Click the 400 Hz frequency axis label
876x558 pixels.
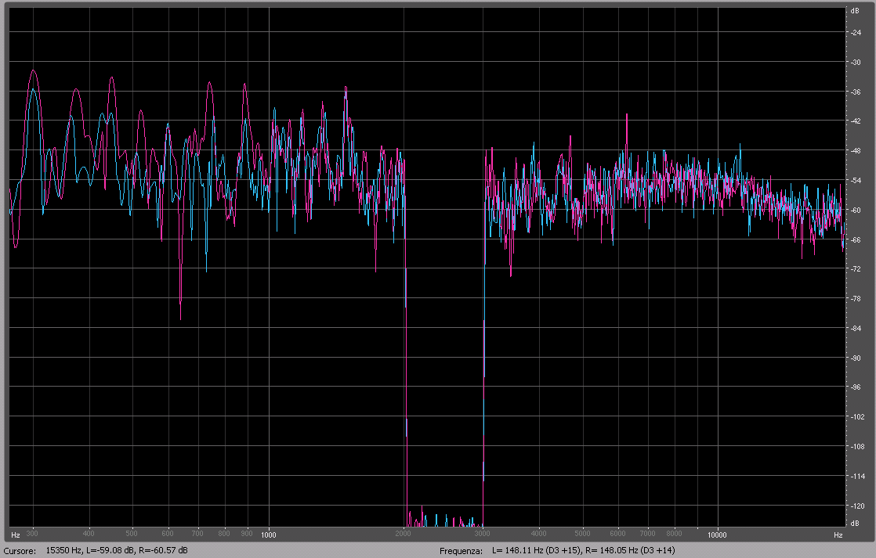point(89,534)
